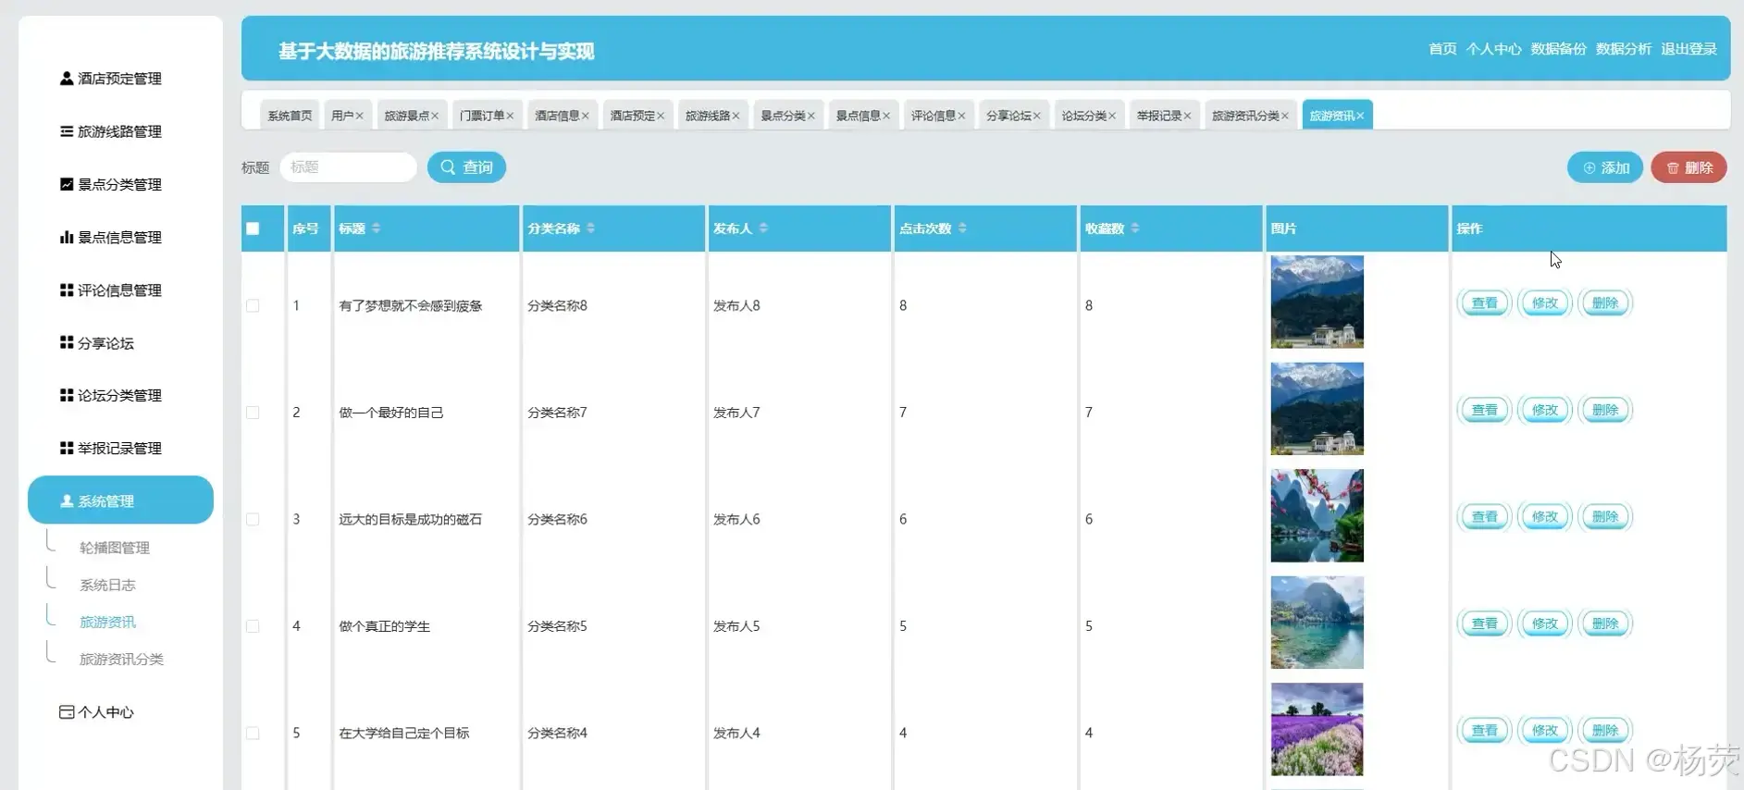The height and width of the screenshot is (790, 1744).
Task: Close the 景点信息 tab via its x
Action: pos(886,116)
